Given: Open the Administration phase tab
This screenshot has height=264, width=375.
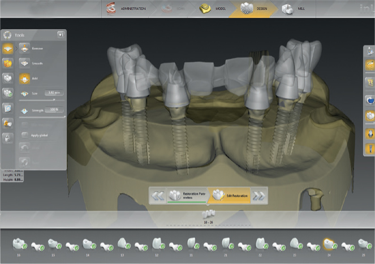Looking at the screenshot, I should click(x=127, y=8).
